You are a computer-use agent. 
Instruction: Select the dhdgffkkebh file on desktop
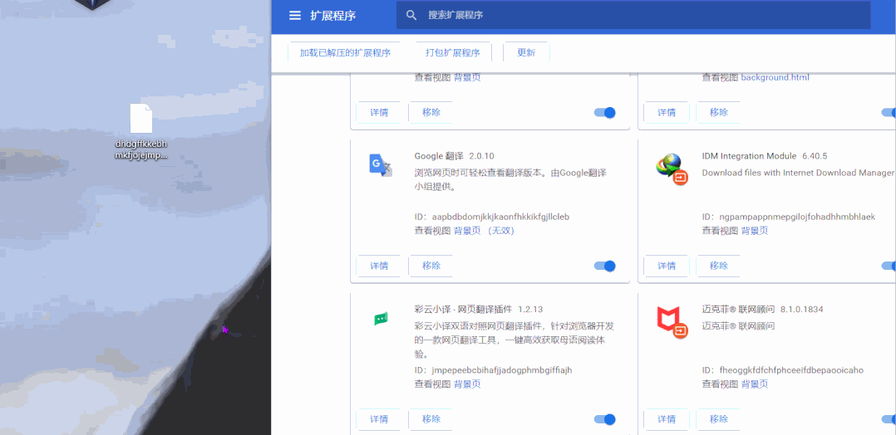tap(141, 131)
